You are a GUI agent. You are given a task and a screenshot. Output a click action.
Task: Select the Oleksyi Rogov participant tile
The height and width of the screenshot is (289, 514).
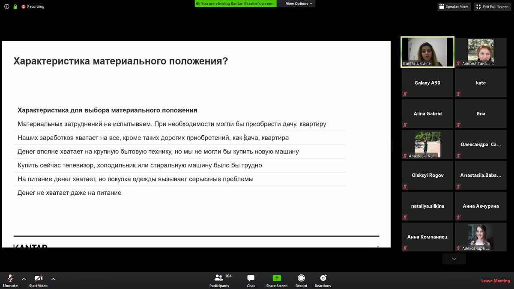pos(427,175)
